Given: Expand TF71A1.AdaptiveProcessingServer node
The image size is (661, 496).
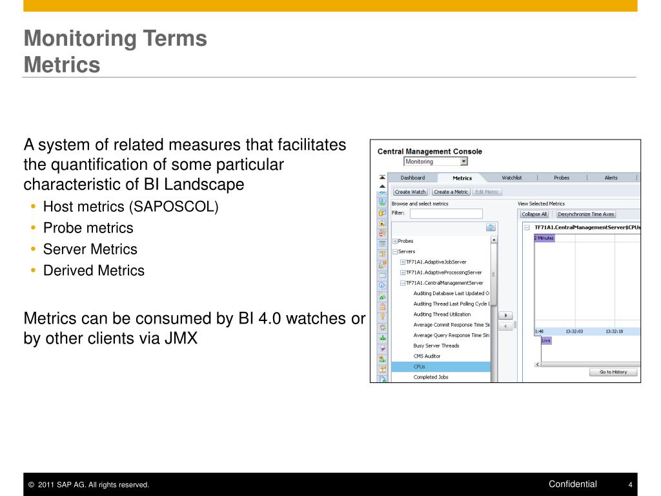Looking at the screenshot, I should [x=403, y=273].
